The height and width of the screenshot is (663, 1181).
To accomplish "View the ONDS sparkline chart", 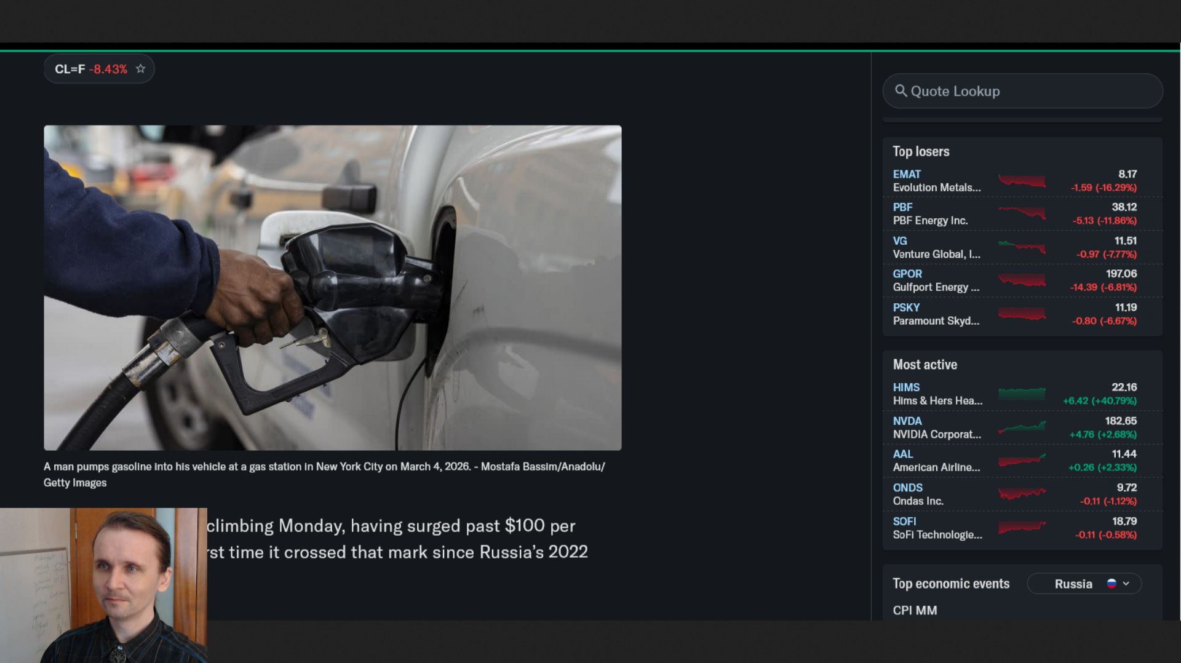I will pos(1022,494).
